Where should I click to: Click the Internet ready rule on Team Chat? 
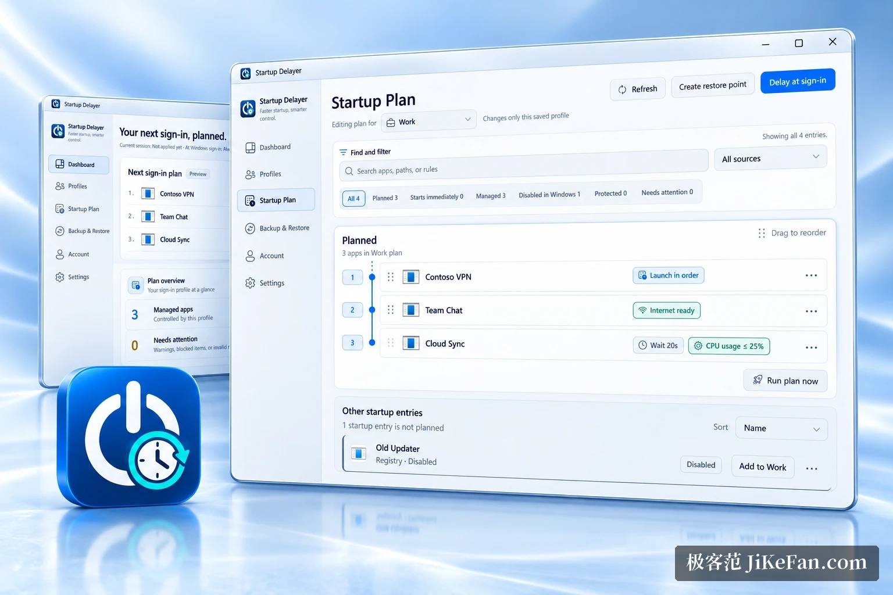[667, 310]
